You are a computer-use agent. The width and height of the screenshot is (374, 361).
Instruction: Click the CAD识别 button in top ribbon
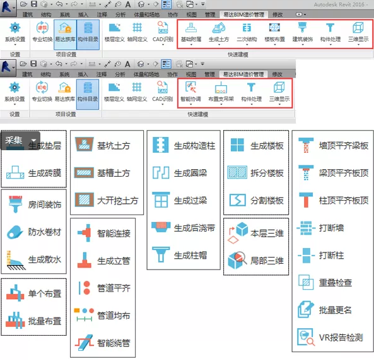coord(163,32)
